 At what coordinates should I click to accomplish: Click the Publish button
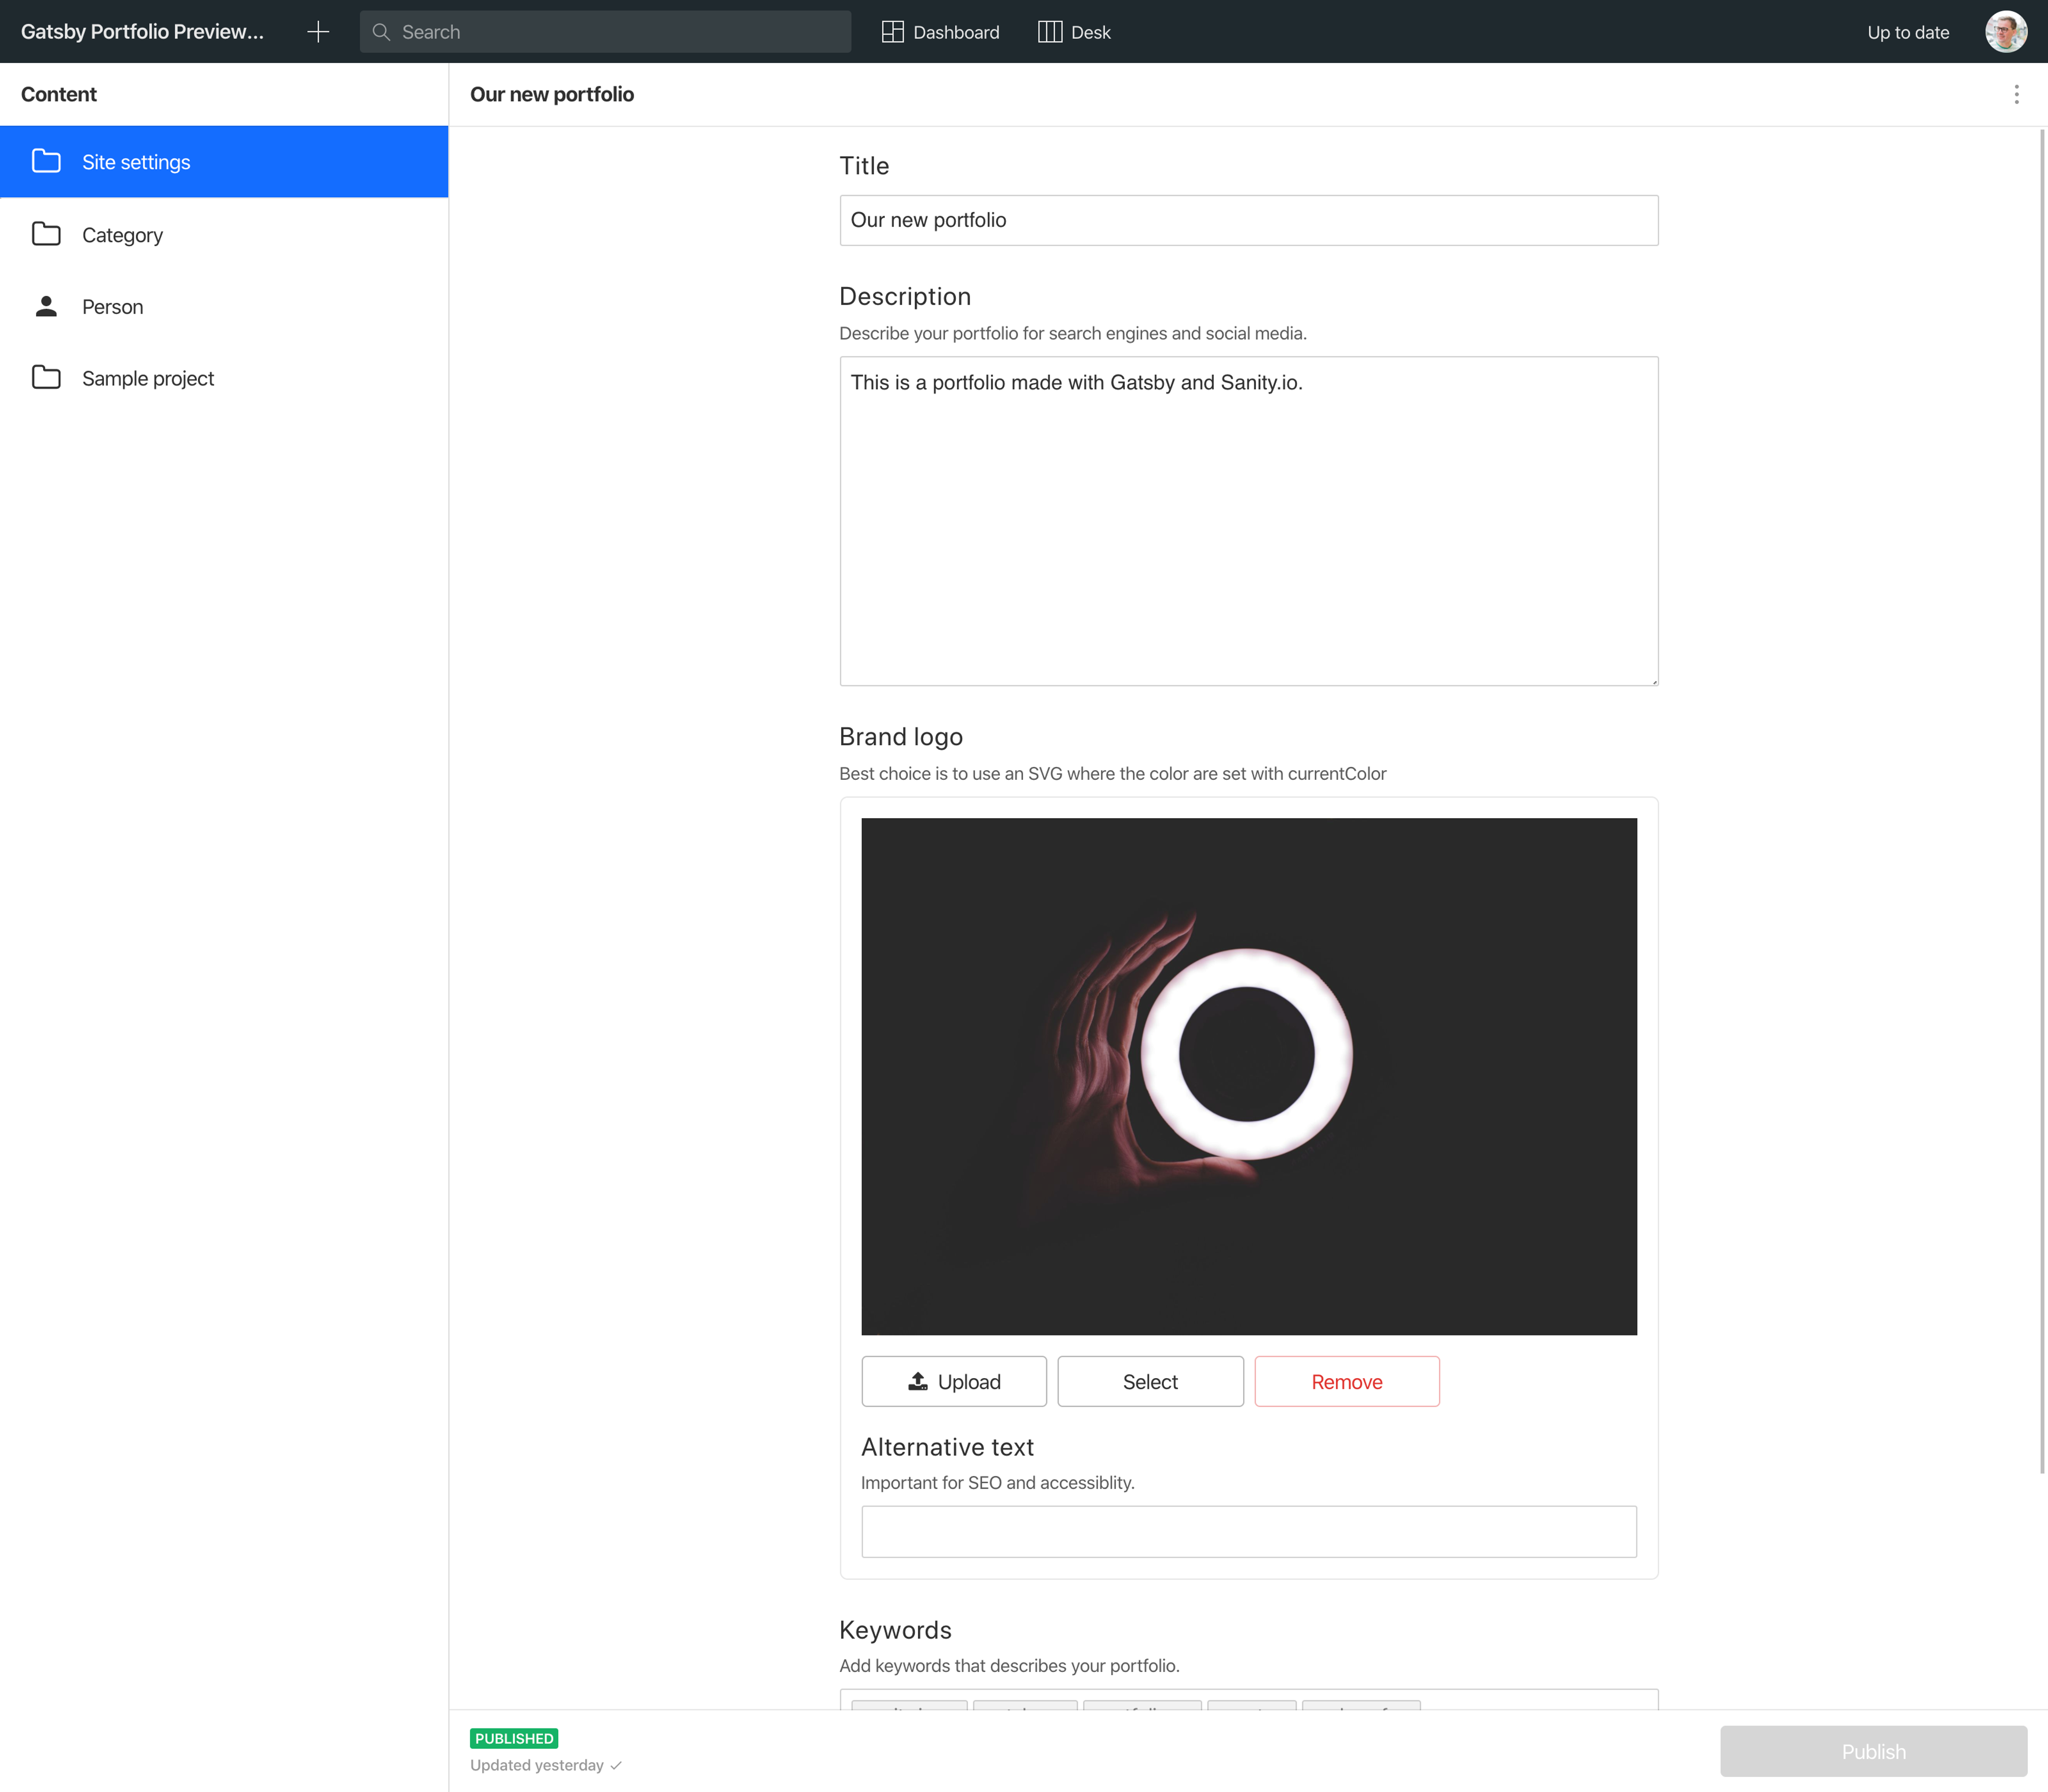[1872, 1752]
